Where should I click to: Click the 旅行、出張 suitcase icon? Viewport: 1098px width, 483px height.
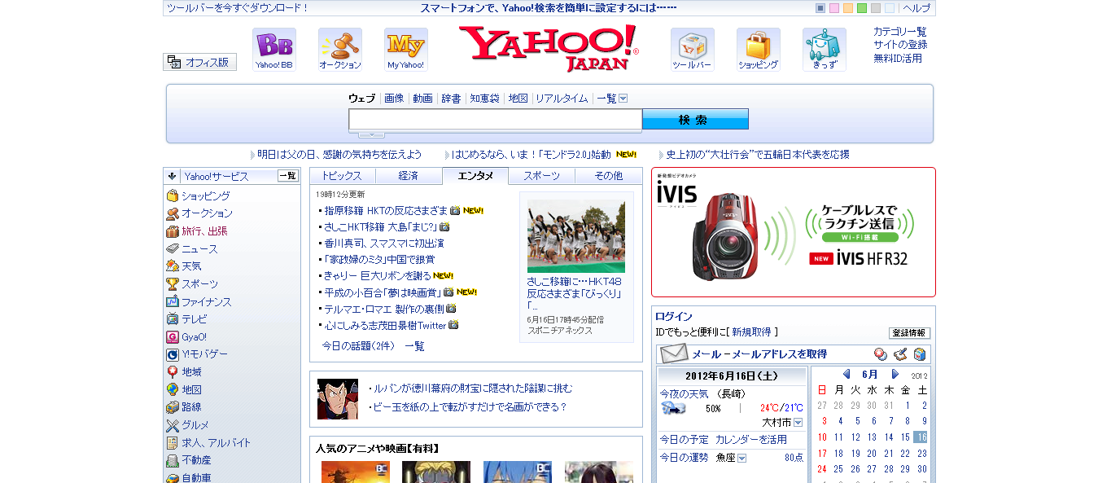(x=173, y=231)
